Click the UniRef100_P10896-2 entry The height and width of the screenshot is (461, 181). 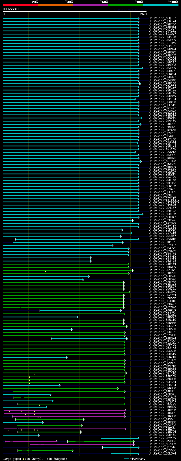(164, 202)
